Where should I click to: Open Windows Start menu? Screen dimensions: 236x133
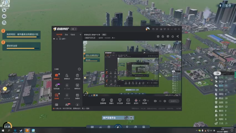3,131
